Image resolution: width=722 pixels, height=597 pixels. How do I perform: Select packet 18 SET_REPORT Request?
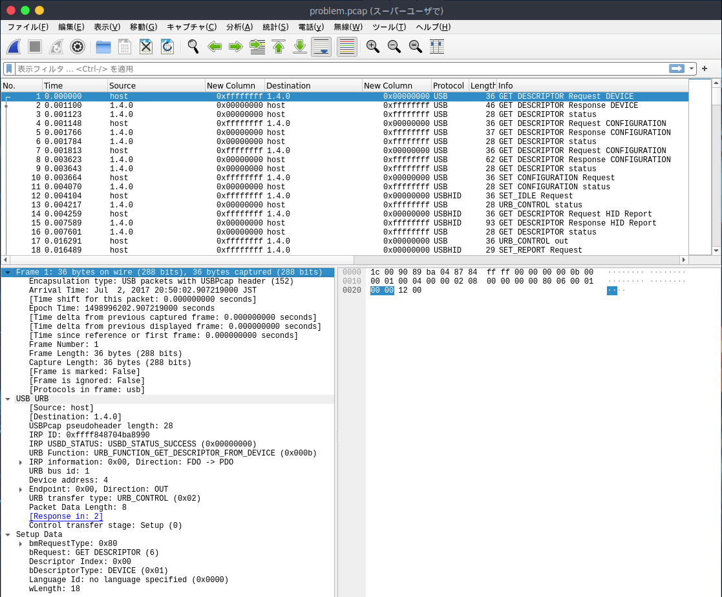[x=345, y=250]
